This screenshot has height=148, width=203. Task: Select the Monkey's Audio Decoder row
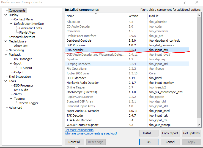tap(83, 83)
